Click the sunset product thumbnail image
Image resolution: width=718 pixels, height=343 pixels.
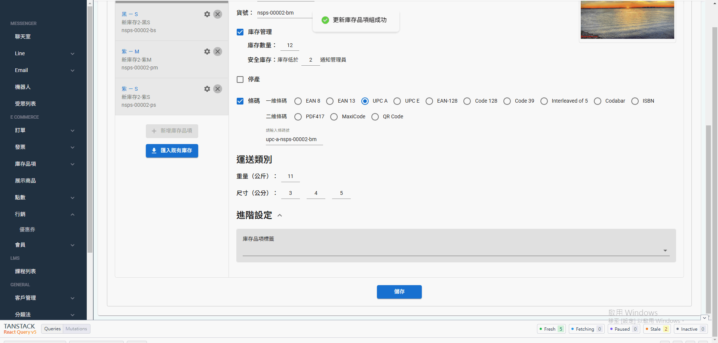[628, 20]
